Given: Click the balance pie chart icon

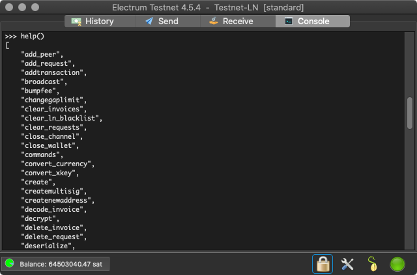Looking at the screenshot, I should [10, 263].
